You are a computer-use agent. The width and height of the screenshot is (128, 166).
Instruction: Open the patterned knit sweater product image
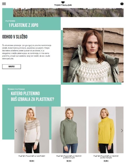point(32,130)
